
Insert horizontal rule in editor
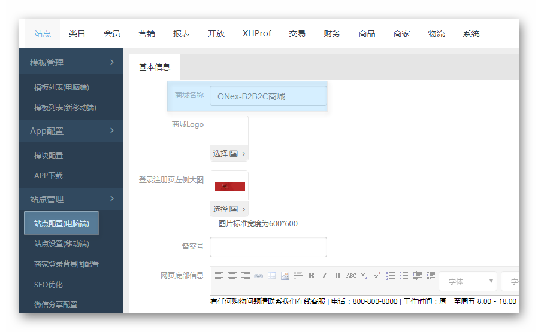298,275
